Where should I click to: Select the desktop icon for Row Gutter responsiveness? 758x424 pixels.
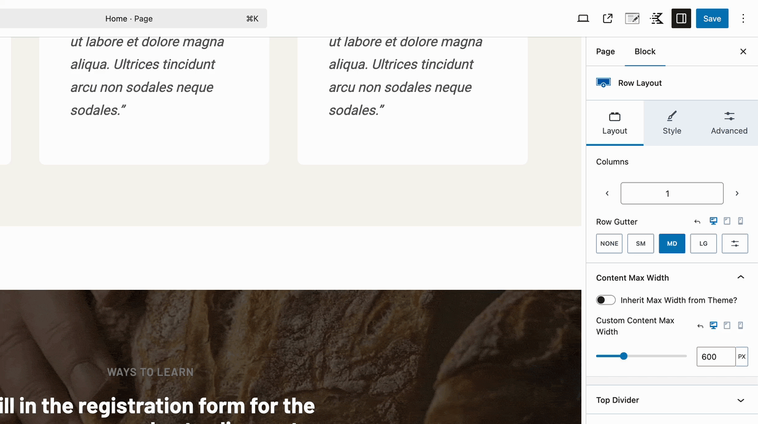[x=713, y=221]
